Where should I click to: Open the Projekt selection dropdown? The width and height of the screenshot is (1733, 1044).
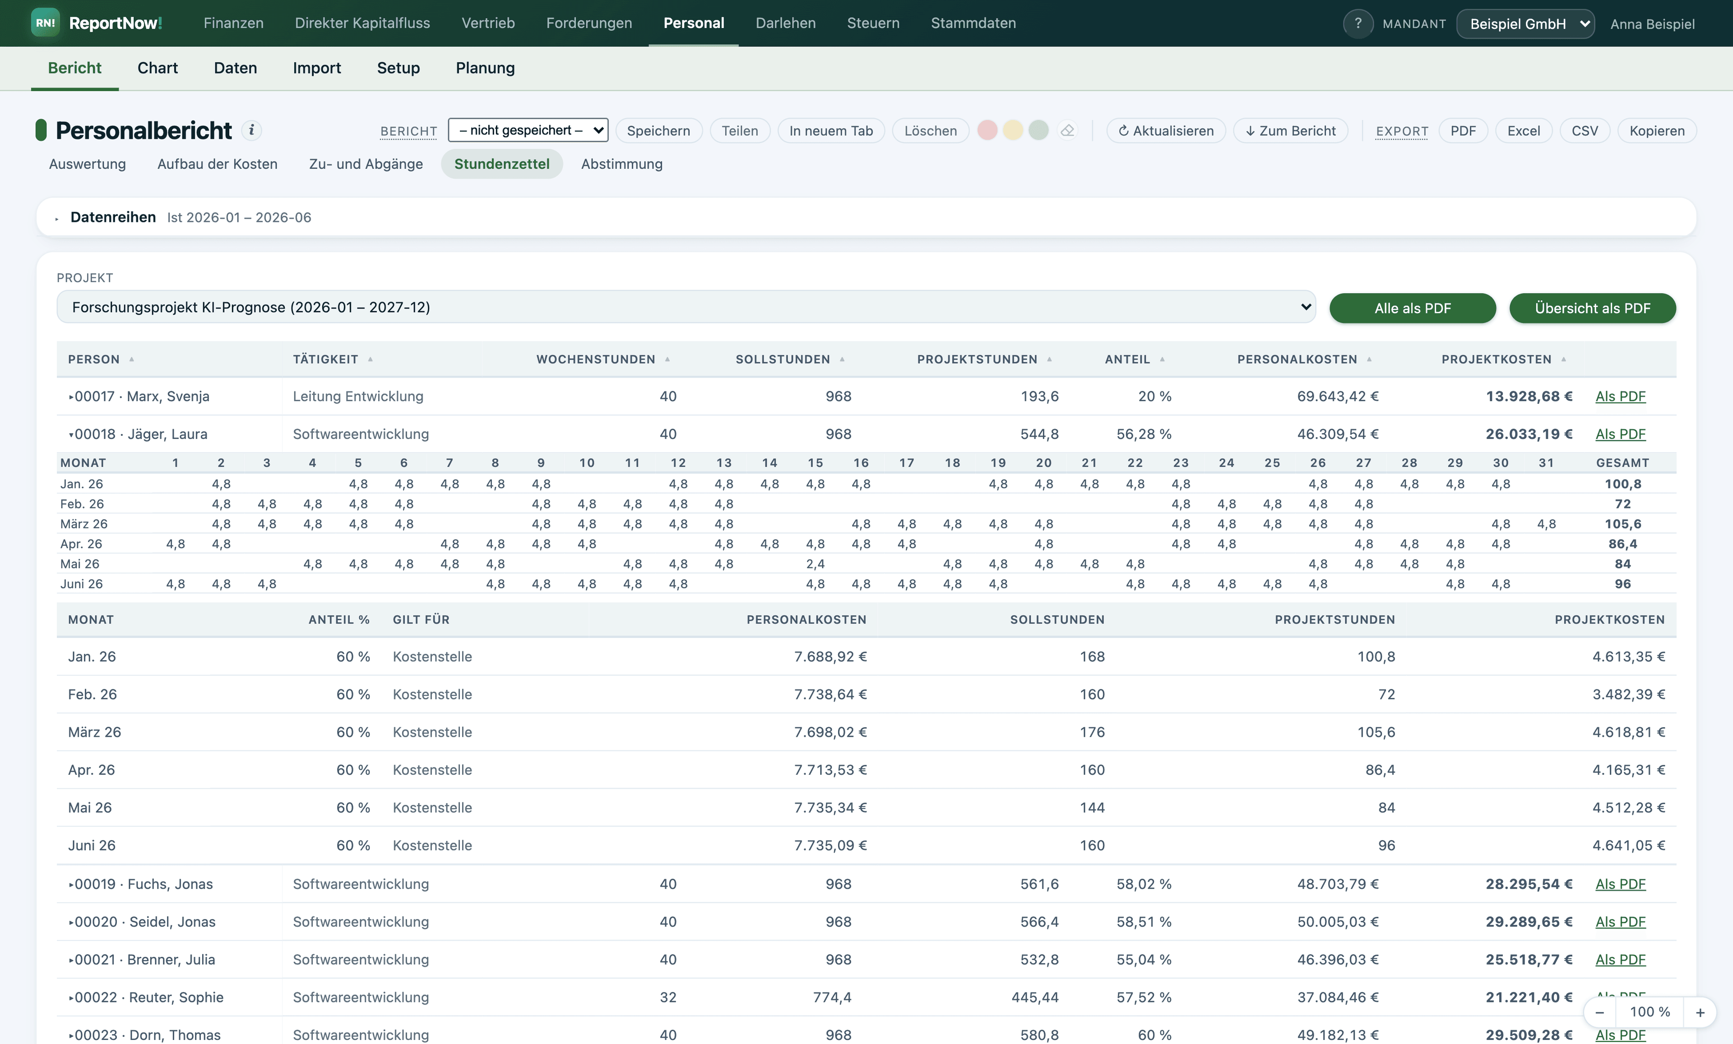(x=686, y=306)
